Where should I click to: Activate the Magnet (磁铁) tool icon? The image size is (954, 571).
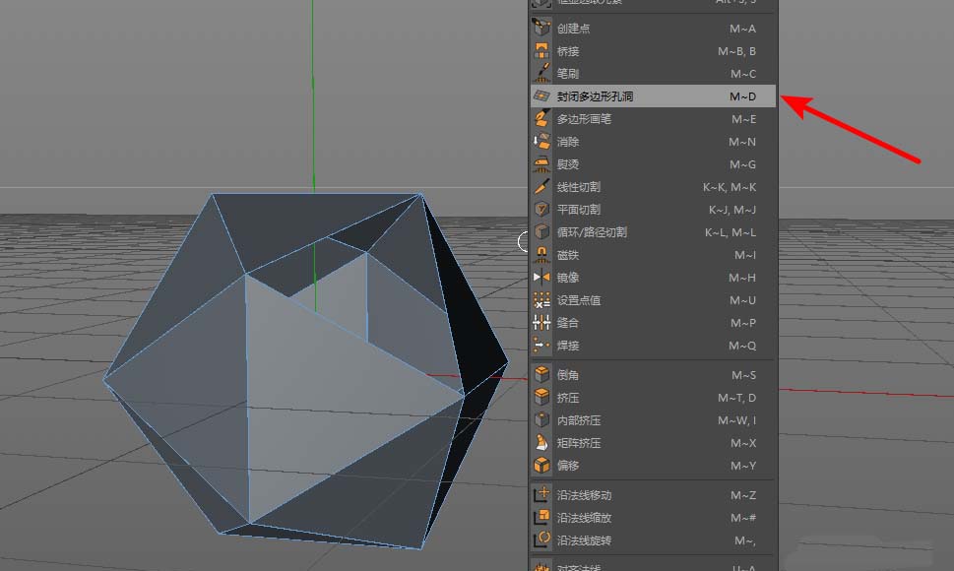[x=541, y=254]
